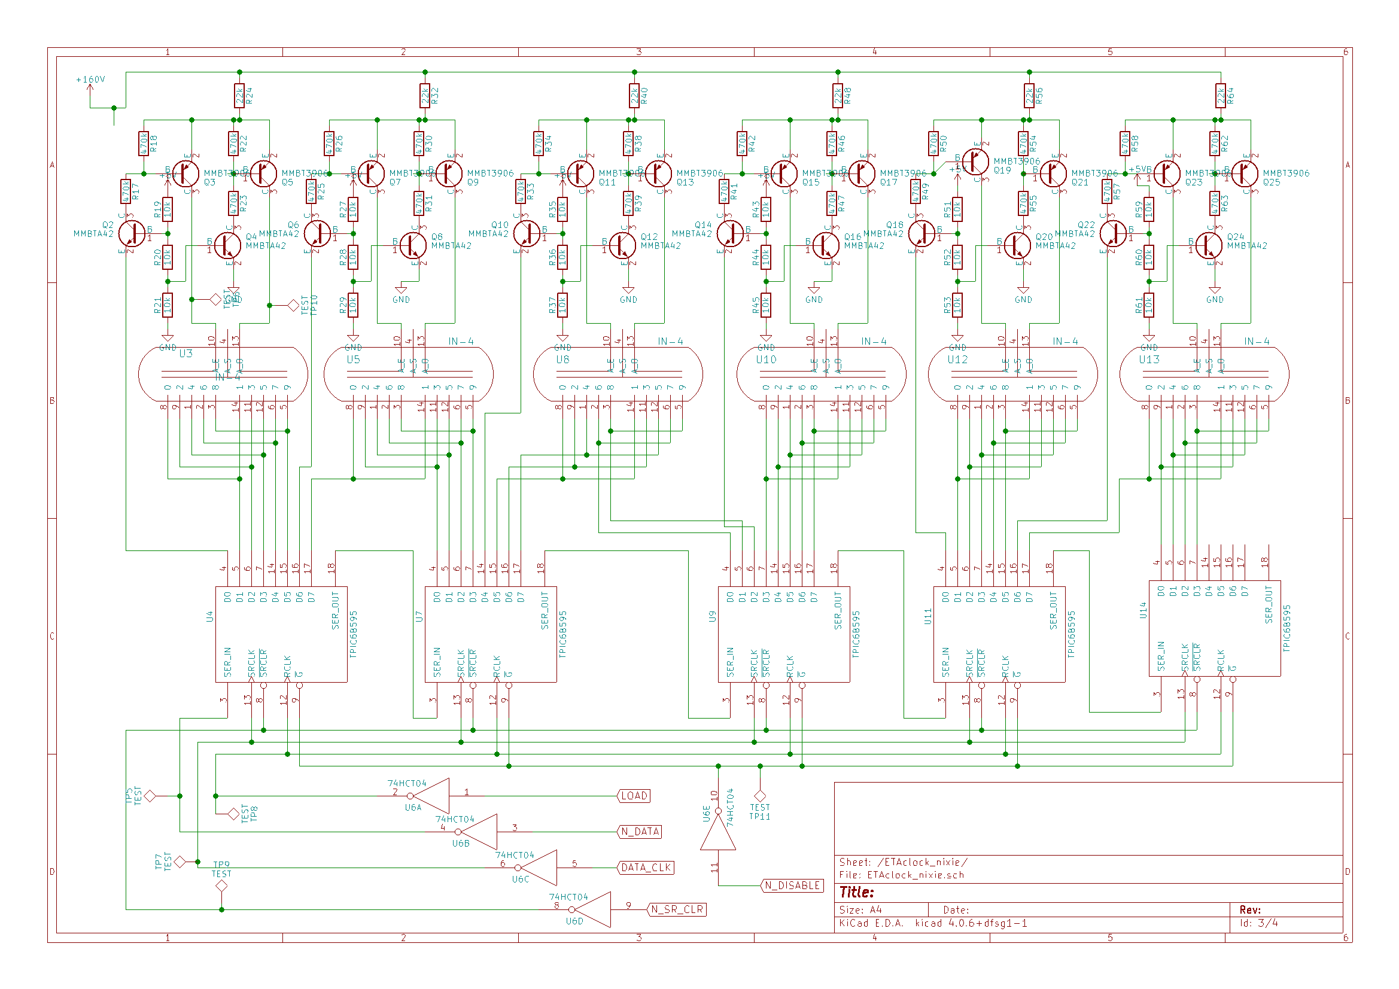
Task: Select the 470k resistor R18
Action: click(x=144, y=144)
